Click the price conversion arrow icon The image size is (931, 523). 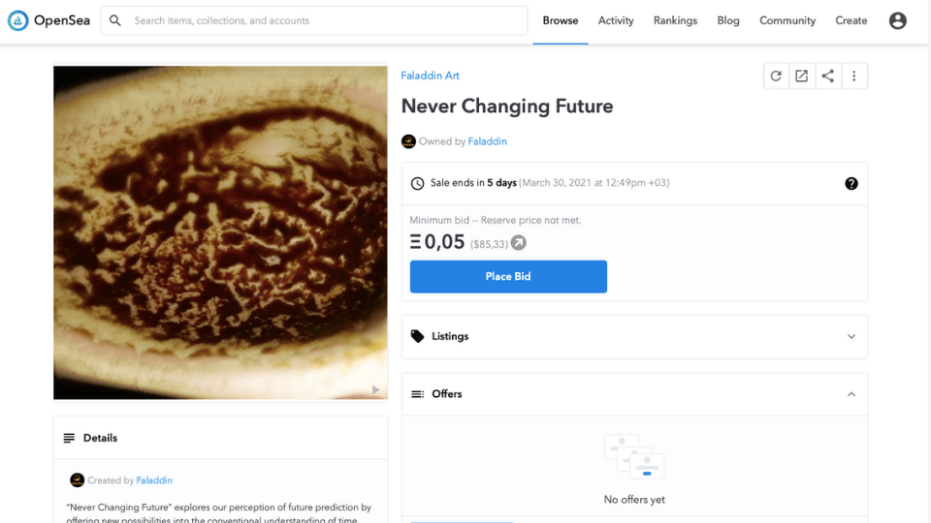click(519, 243)
